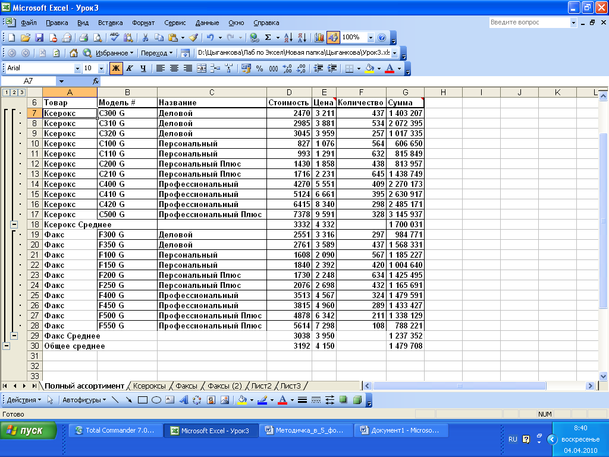Apply red font color on Formatting toolbar

coord(390,69)
